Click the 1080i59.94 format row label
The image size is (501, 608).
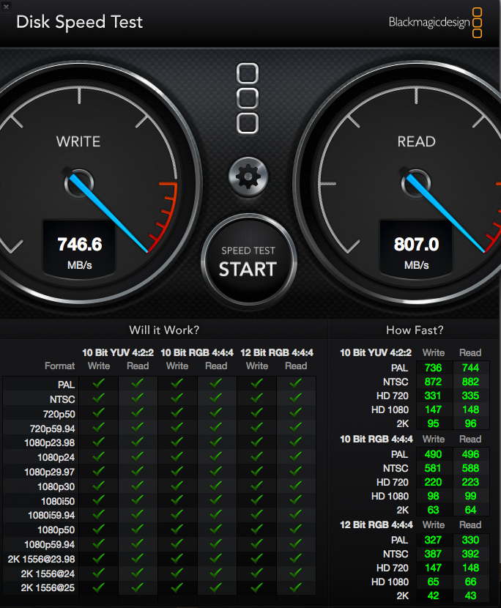51,515
